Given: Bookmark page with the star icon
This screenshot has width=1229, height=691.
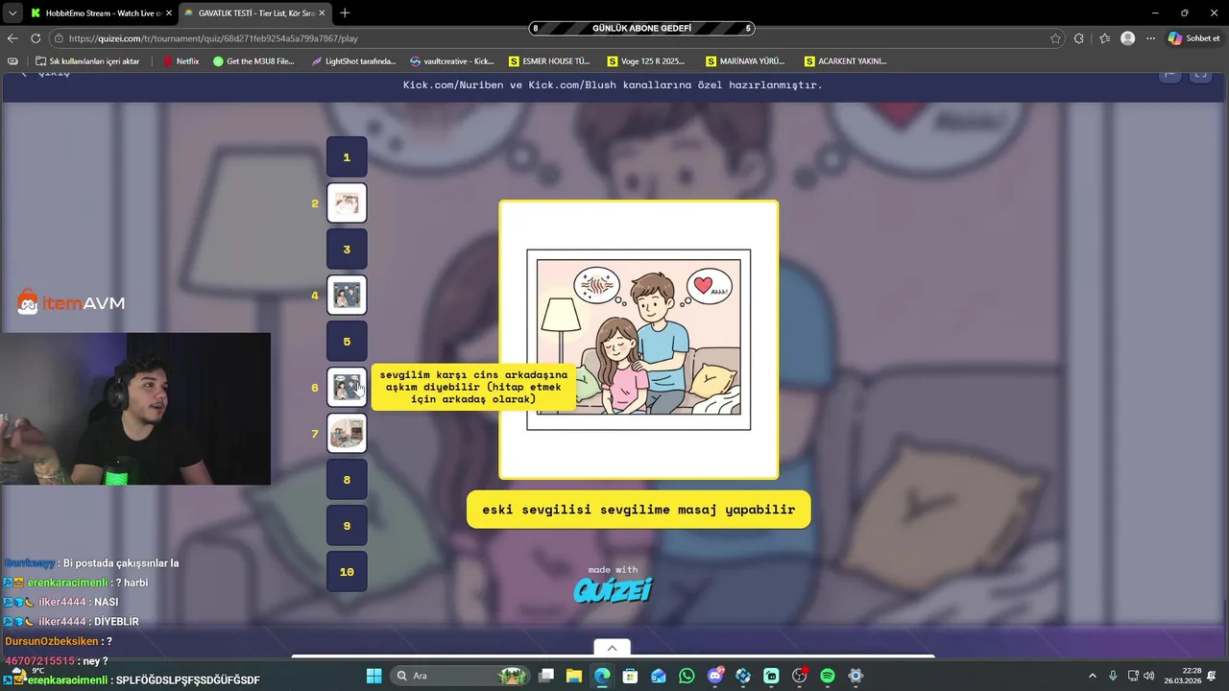Looking at the screenshot, I should click(x=1055, y=38).
